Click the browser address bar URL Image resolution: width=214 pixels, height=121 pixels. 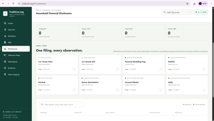[34, 4]
